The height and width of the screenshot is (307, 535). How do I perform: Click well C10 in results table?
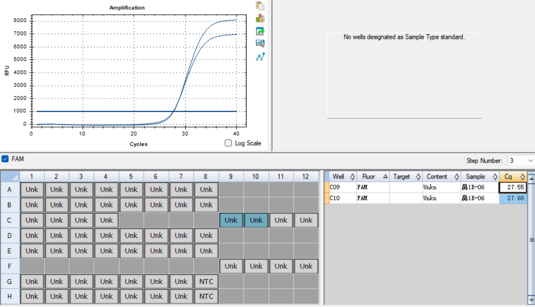click(x=342, y=198)
